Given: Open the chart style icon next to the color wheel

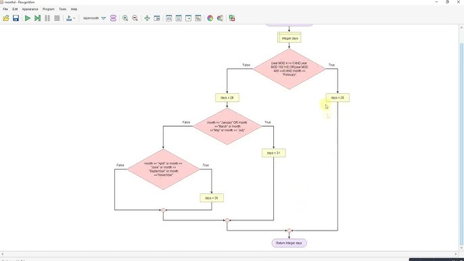Looking at the screenshot, I should [x=220, y=18].
